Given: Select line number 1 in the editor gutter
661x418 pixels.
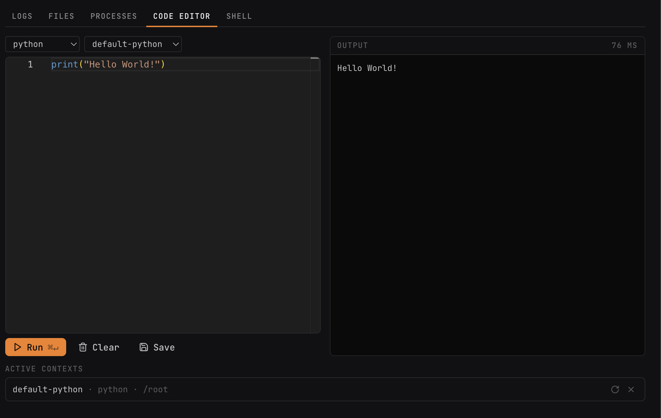Looking at the screenshot, I should coord(30,64).
